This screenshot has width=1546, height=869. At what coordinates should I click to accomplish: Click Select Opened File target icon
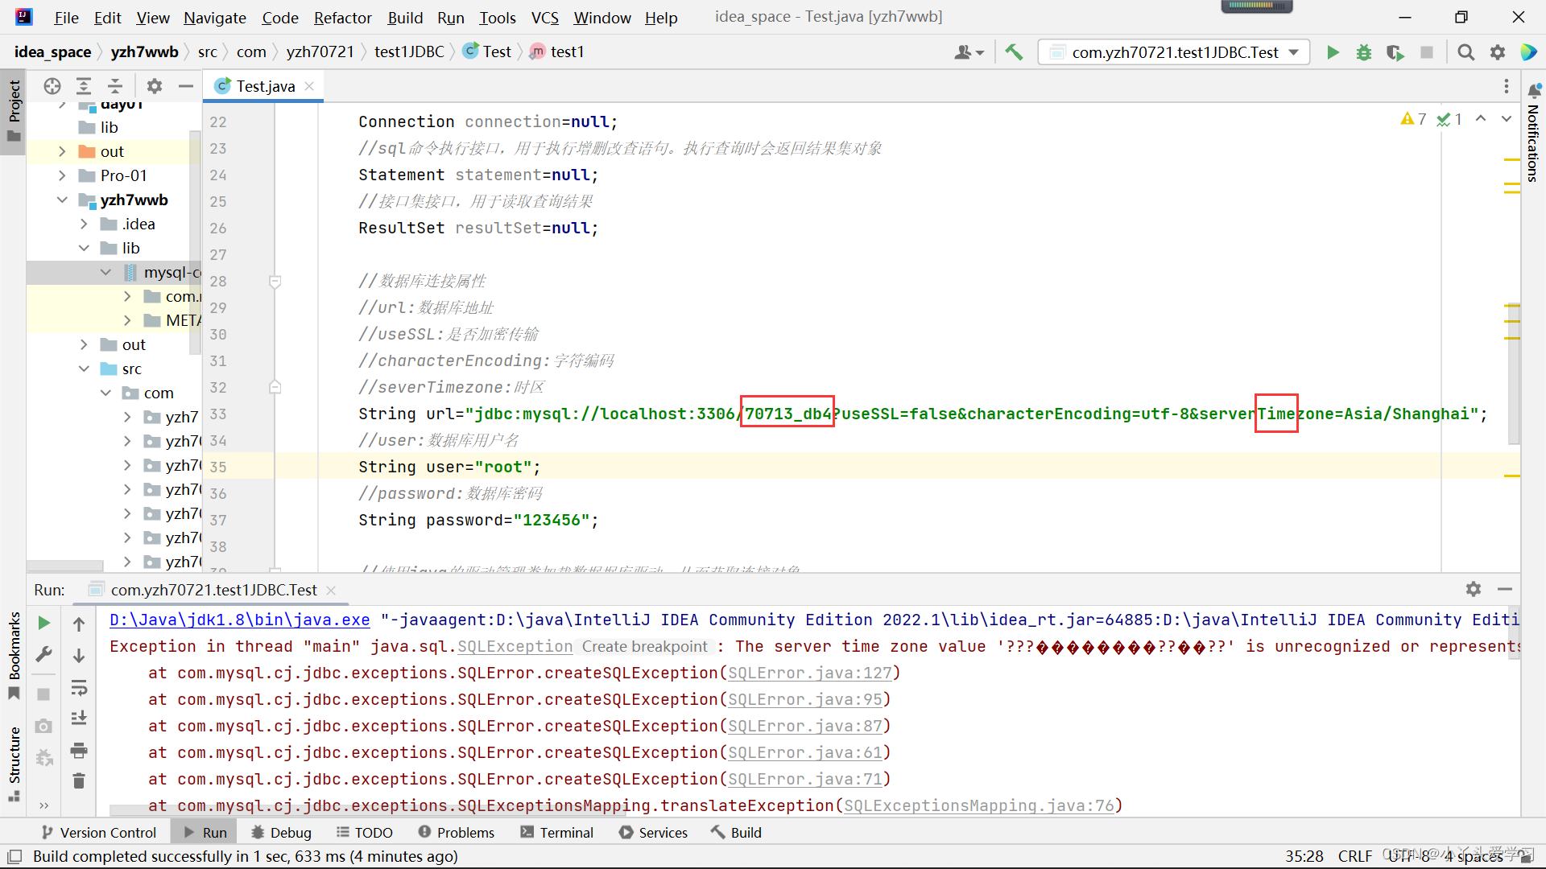(52, 86)
